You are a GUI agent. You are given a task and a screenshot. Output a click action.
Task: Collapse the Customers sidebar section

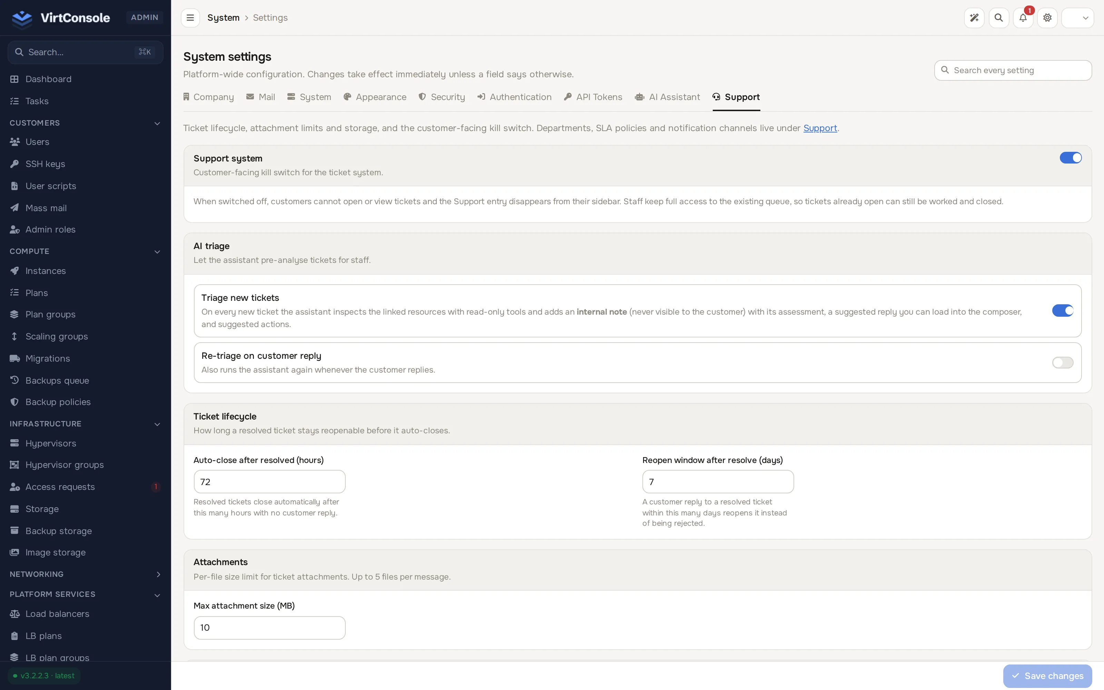85,123
